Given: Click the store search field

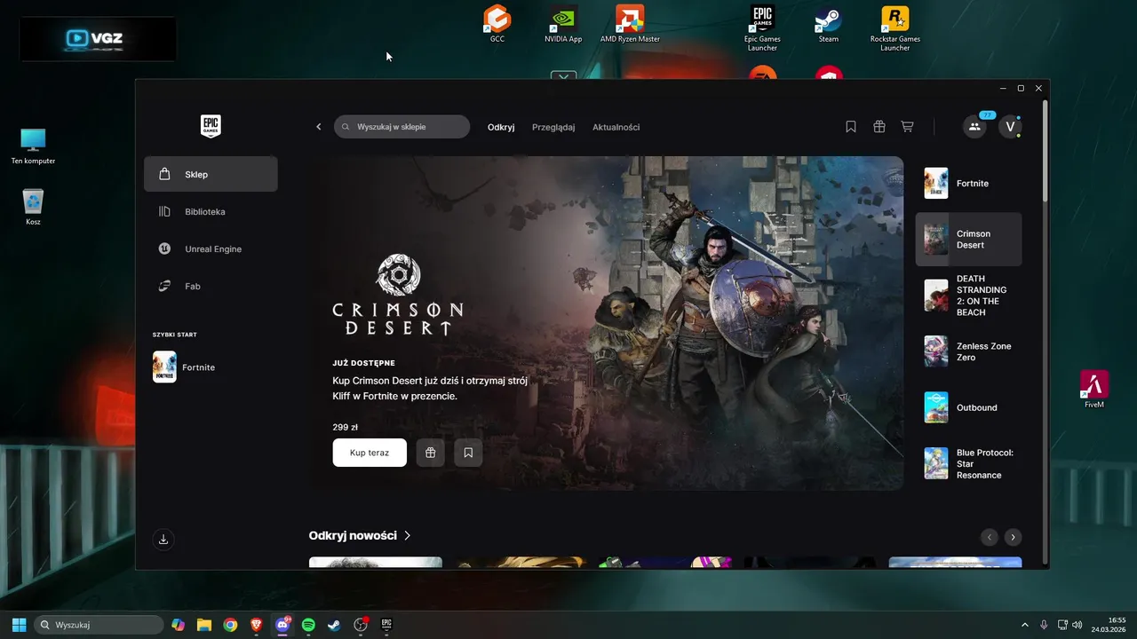Looking at the screenshot, I should pyautogui.click(x=402, y=127).
